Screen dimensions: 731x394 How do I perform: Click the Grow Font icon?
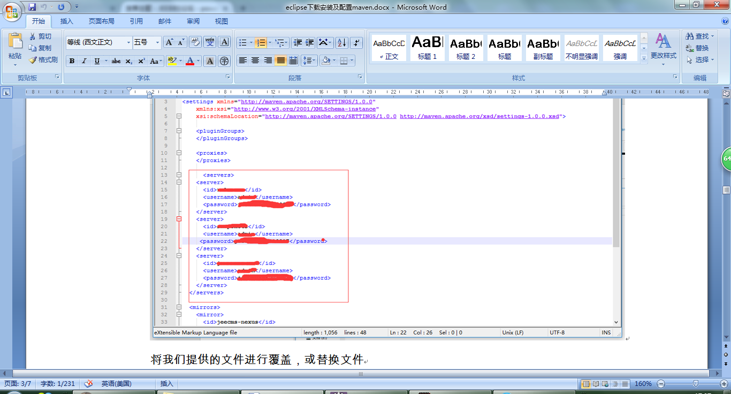[x=169, y=42]
